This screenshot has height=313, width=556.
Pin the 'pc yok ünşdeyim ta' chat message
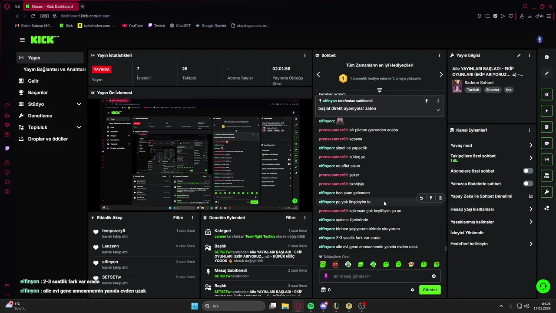430,198
